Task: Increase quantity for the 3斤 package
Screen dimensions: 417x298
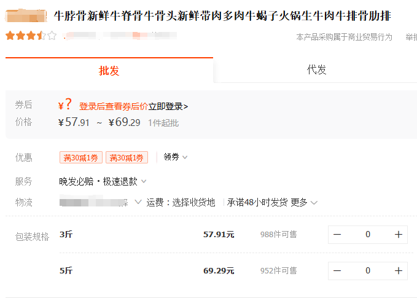Action: tap(398, 234)
